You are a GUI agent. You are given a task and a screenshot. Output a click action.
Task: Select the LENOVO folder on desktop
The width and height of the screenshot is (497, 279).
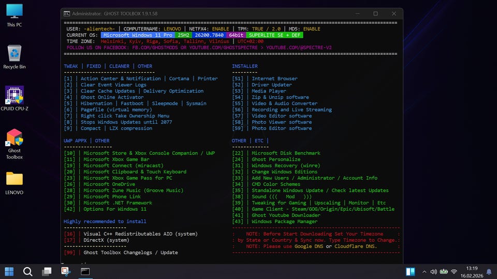coord(14,179)
